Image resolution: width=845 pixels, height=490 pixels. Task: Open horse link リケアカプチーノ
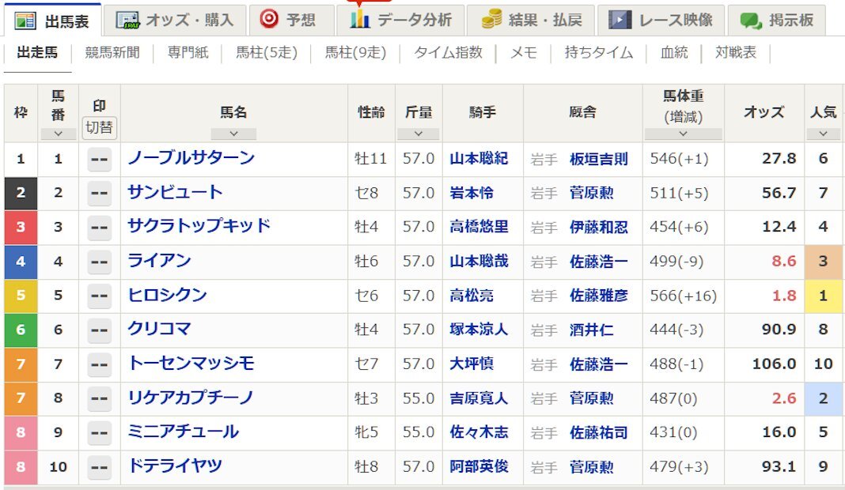(191, 398)
